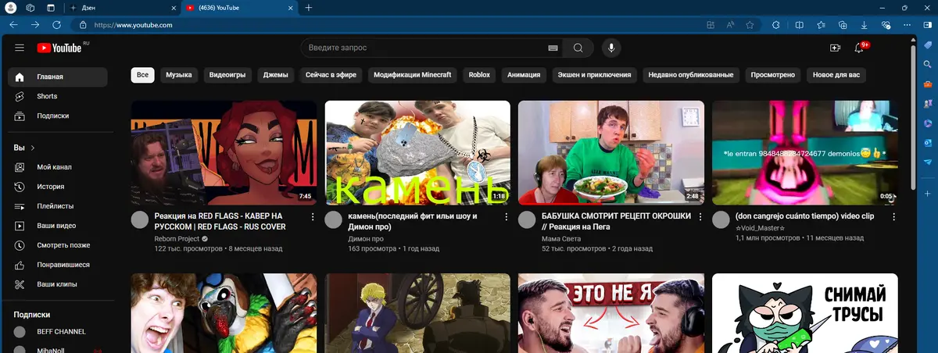Select the Видеоигры filter chip
938x353 pixels.
click(227, 75)
